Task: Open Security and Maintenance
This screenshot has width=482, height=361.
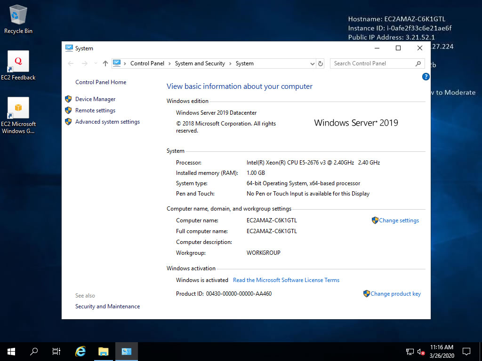Action: 108,306
